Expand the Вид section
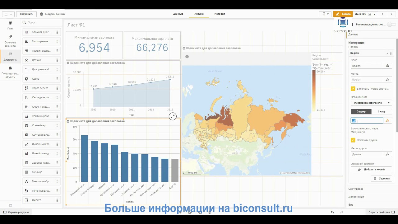The height and width of the screenshot is (224, 398). point(371,205)
